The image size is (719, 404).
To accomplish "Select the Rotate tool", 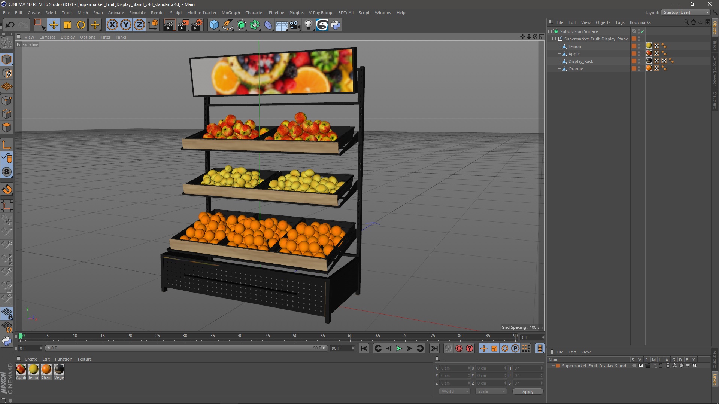I will tap(81, 25).
